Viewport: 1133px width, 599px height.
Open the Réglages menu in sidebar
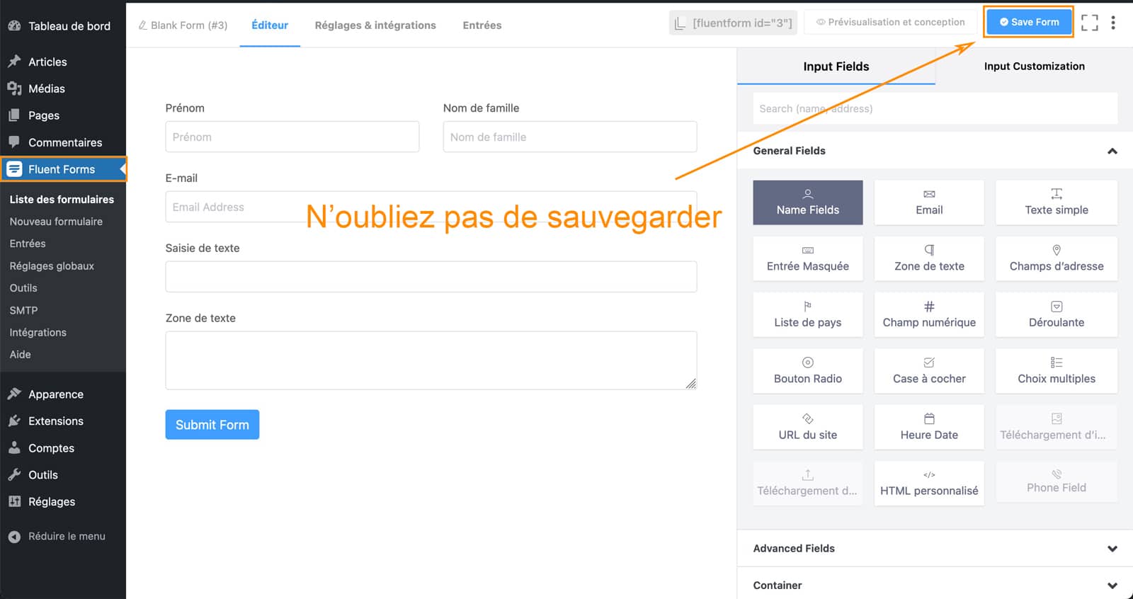(62, 502)
